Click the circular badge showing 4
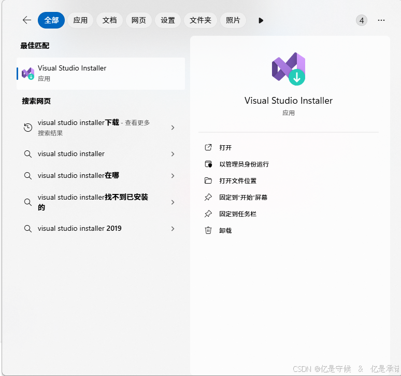 pyautogui.click(x=361, y=20)
